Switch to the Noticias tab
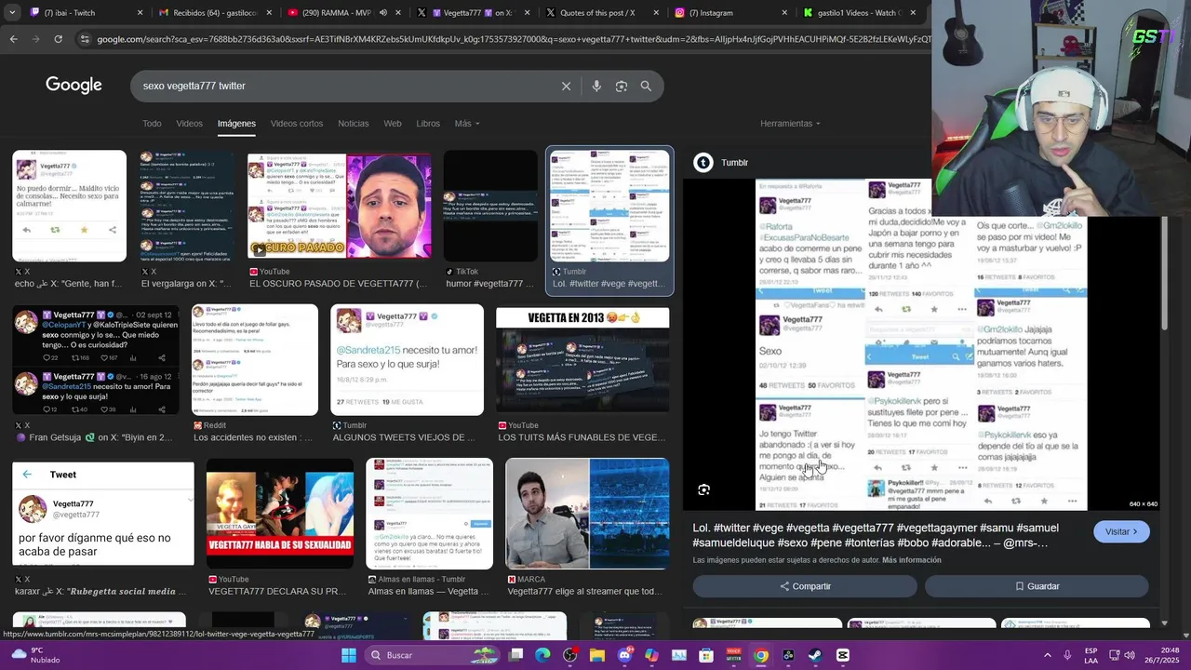This screenshot has width=1191, height=670. [354, 124]
